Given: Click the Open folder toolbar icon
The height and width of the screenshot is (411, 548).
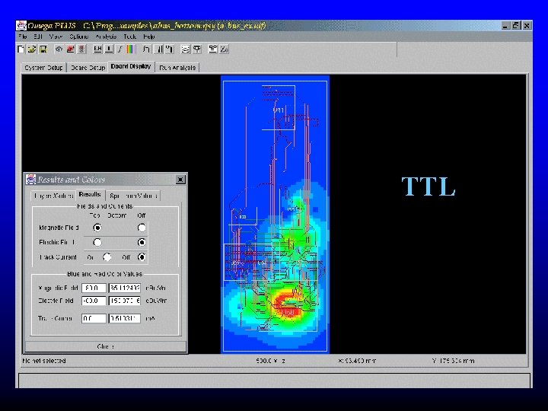Looking at the screenshot, I should pyautogui.click(x=32, y=49).
